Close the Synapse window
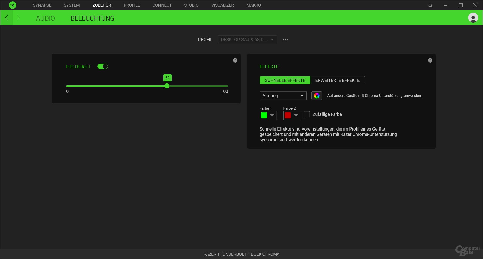 tap(475, 5)
